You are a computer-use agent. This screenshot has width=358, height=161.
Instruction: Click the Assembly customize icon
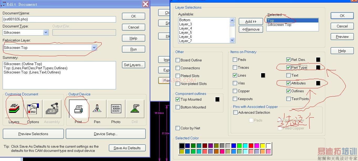[52, 109]
